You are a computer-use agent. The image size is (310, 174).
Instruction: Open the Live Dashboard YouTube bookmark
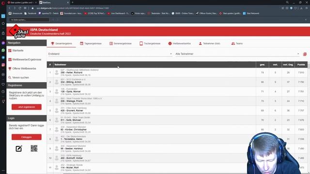(118, 14)
